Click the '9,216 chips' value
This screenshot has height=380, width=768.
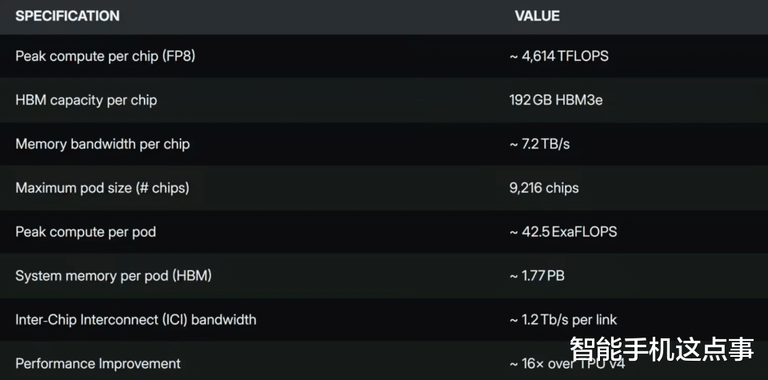click(544, 188)
